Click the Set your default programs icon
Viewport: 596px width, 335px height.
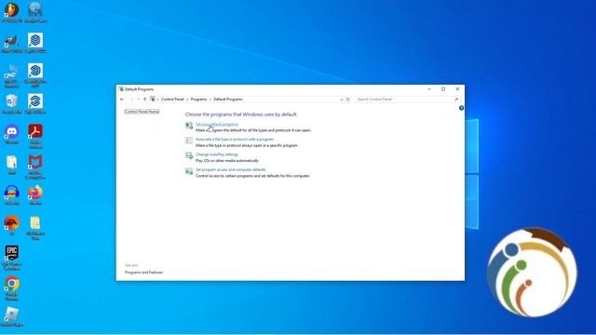coord(189,126)
